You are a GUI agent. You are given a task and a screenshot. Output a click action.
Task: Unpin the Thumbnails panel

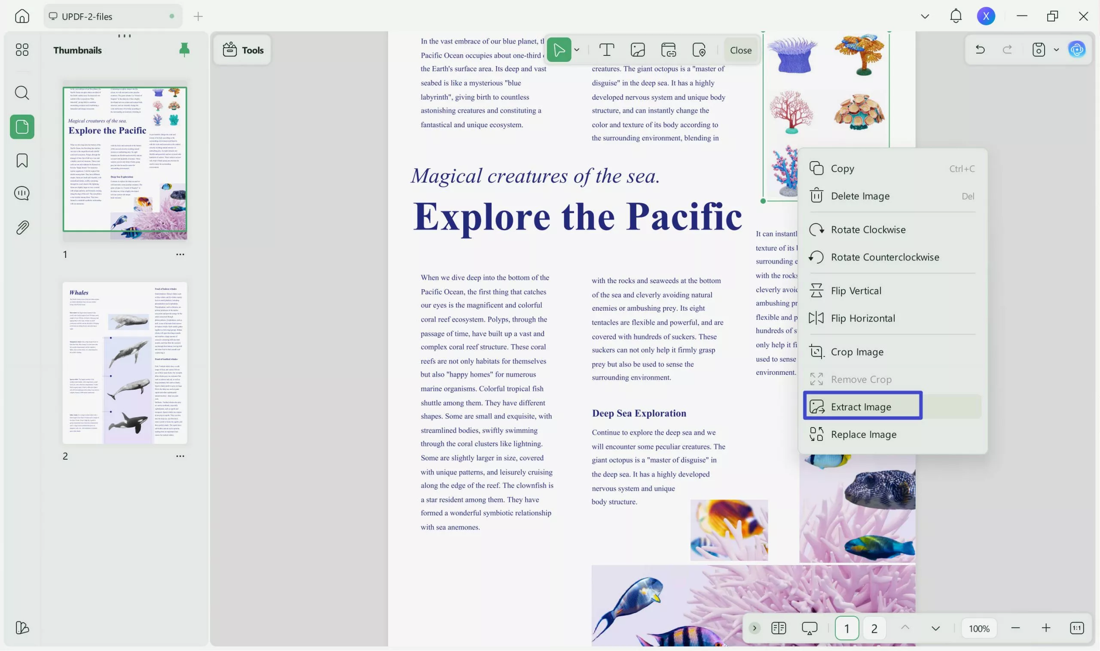pos(184,49)
